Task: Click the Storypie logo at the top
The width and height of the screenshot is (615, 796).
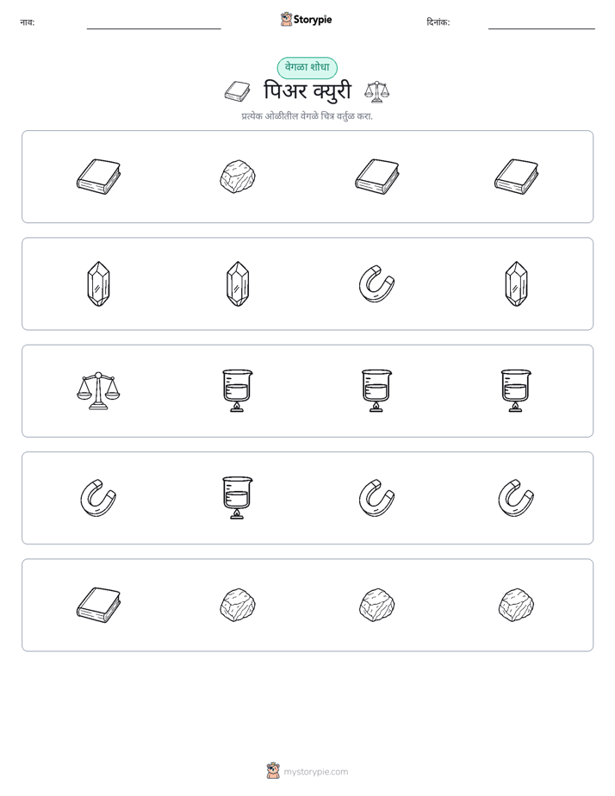Action: 307,20
